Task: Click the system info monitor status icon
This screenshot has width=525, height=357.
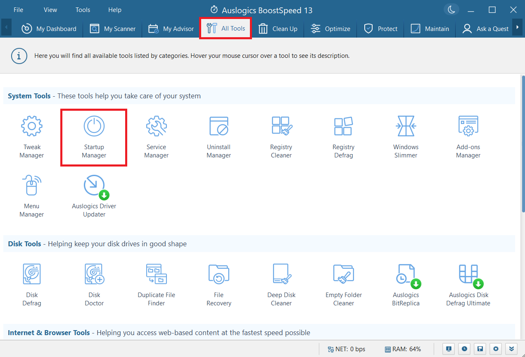Action: point(448,349)
